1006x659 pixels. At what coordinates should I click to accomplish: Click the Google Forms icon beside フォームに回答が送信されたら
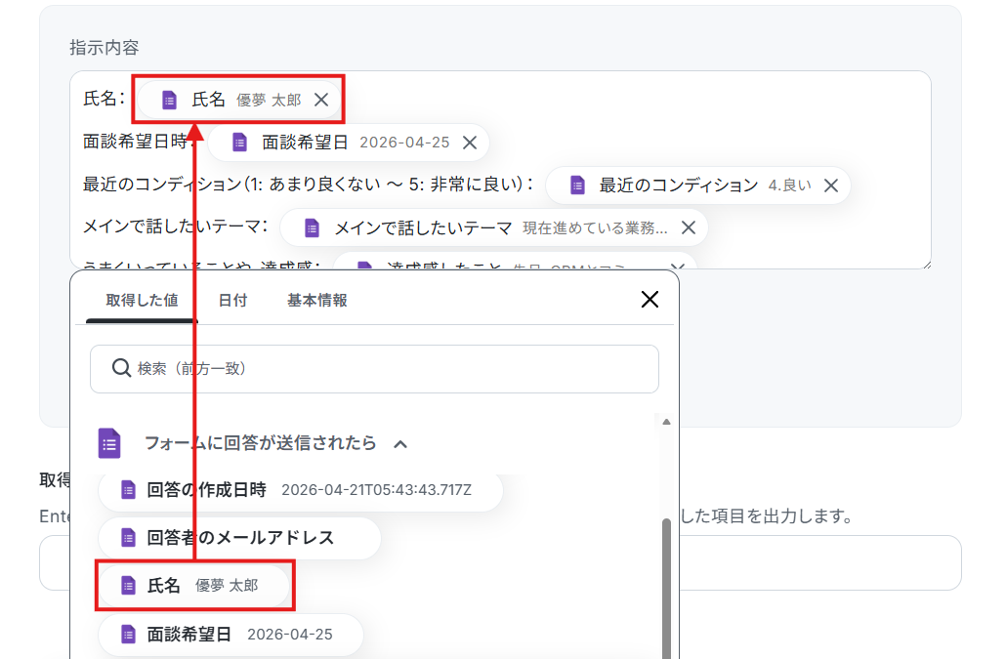(109, 443)
